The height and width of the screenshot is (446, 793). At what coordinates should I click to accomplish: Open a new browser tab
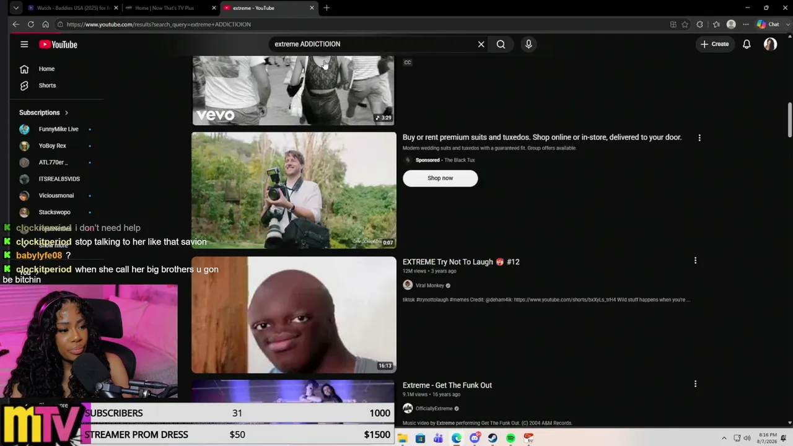point(326,8)
